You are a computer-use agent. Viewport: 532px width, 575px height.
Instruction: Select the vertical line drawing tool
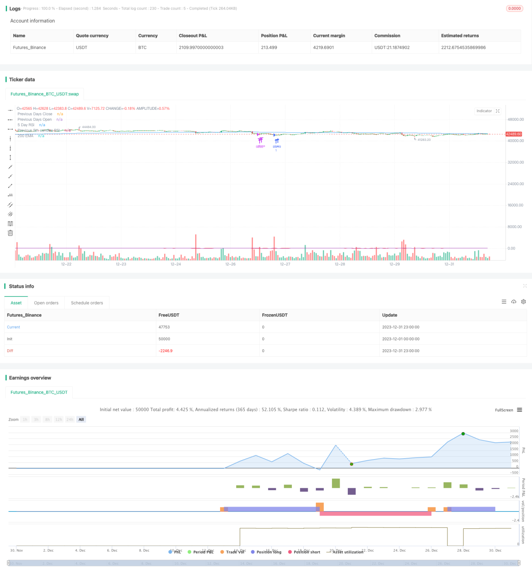coord(10,139)
